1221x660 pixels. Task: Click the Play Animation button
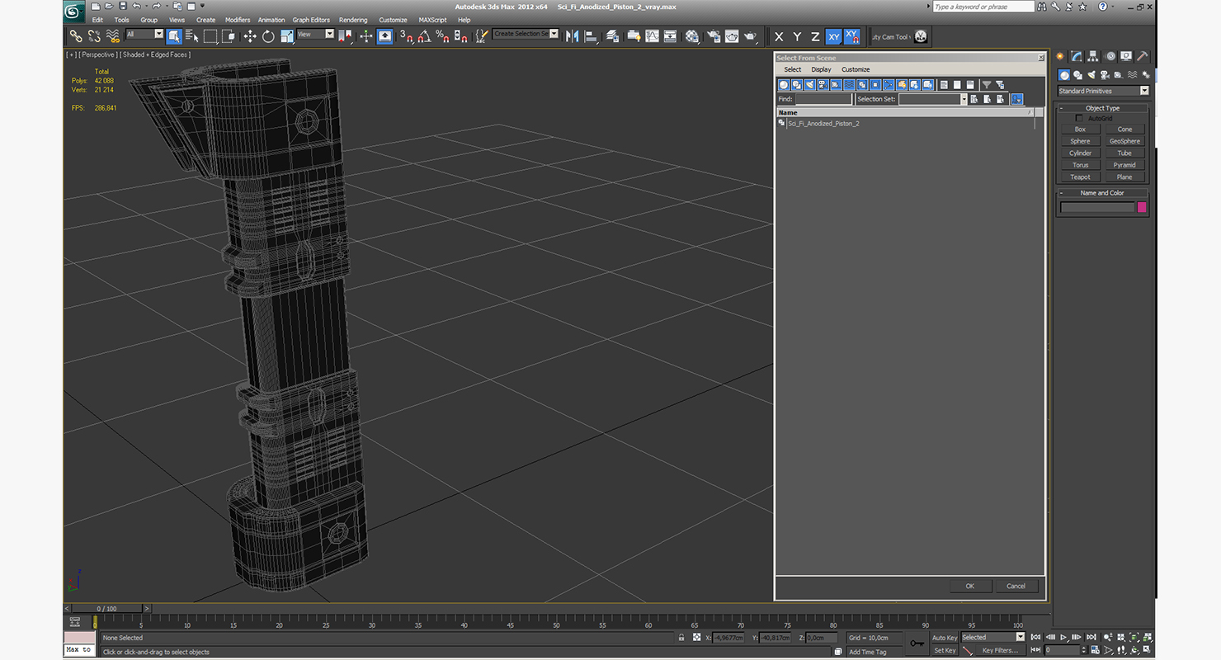click(1064, 637)
